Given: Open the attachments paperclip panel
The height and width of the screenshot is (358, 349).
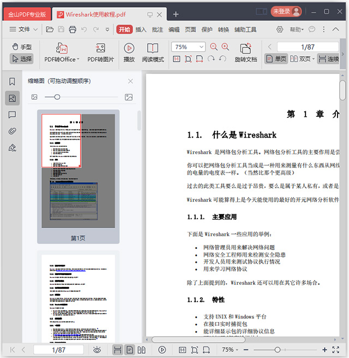Looking at the screenshot, I should (12, 131).
